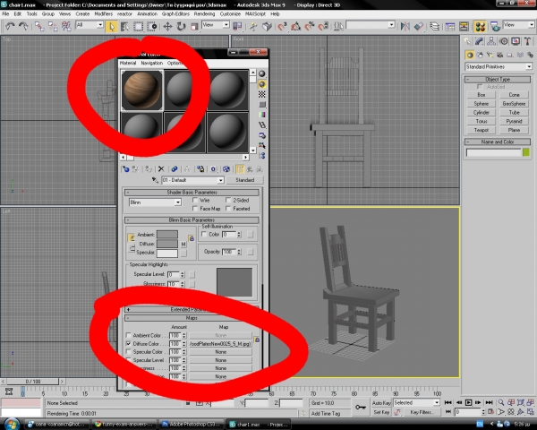Open the Hierarchy tab in command panel

click(491, 41)
